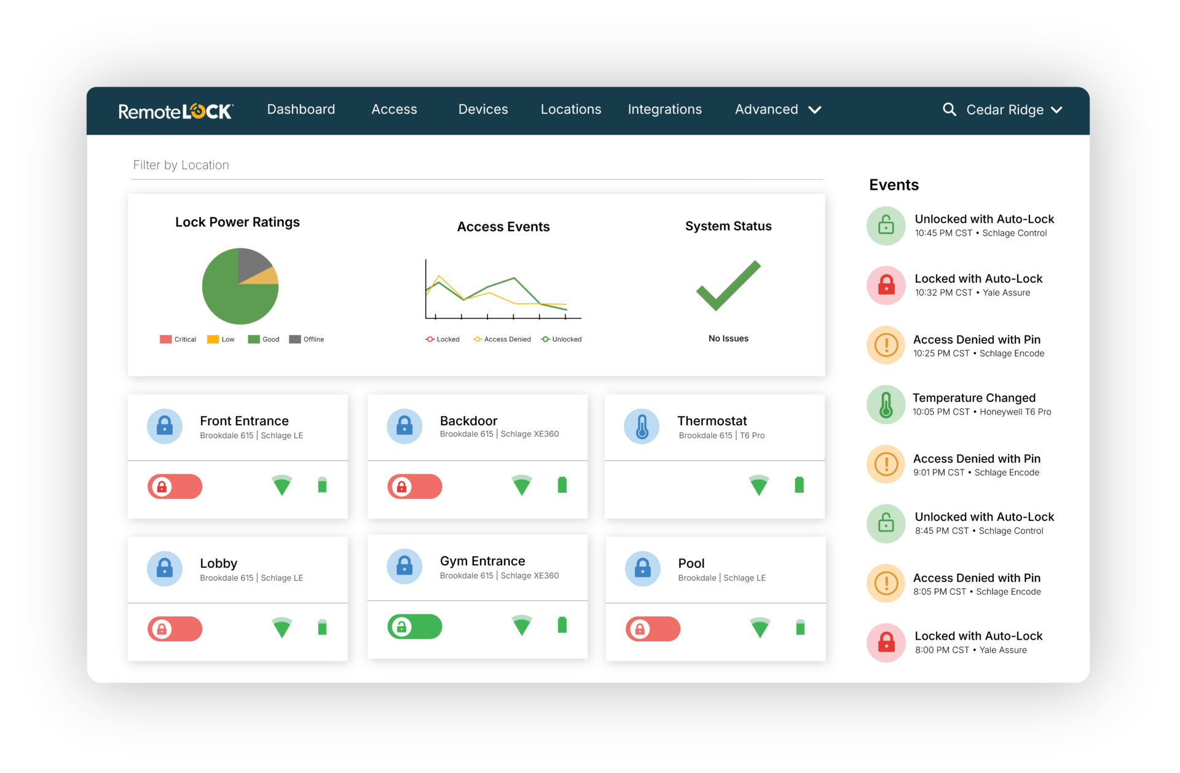Open the Cedar Ridge account dropdown
The width and height of the screenshot is (1180, 773).
1014,110
